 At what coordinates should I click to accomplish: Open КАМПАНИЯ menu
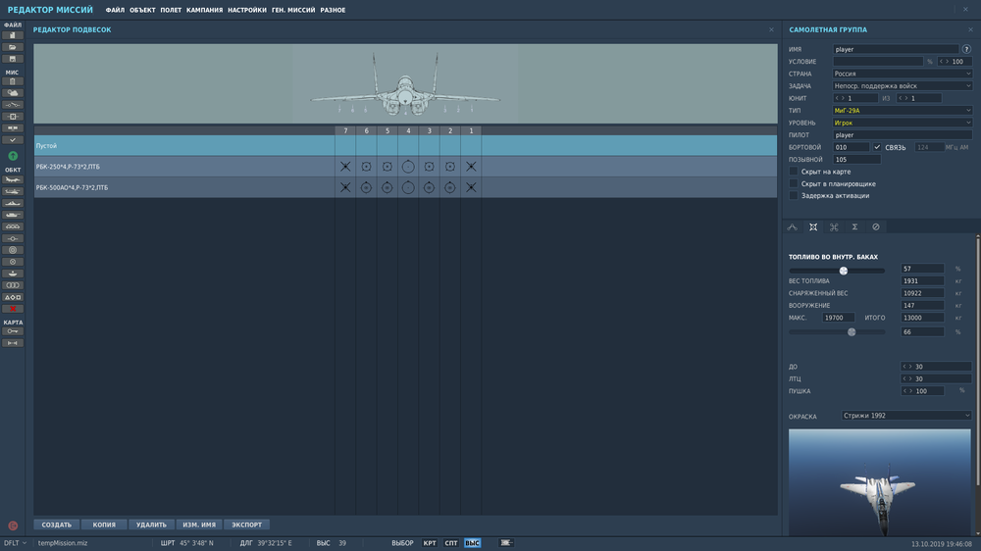click(205, 10)
